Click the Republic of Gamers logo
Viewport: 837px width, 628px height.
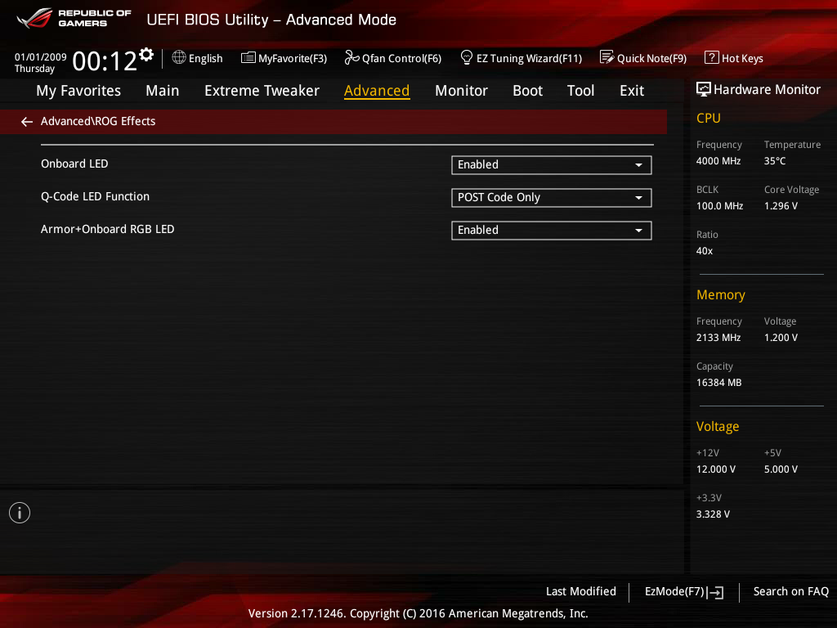click(x=74, y=18)
